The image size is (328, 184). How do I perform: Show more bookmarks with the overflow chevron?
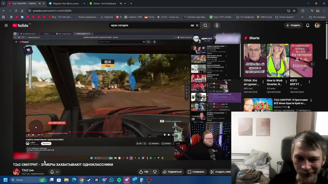coord(302,17)
